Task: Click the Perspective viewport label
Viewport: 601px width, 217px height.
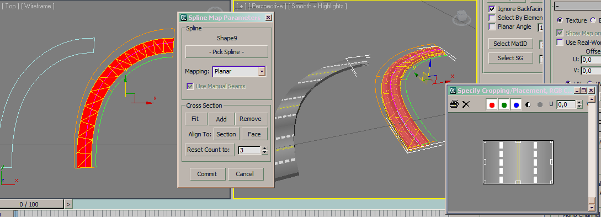Action: pyautogui.click(x=267, y=6)
